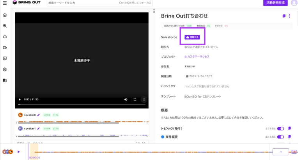Click the 木場麻沙子 participant name under 参加者
The height and width of the screenshot is (160, 298).
tap(190, 66)
